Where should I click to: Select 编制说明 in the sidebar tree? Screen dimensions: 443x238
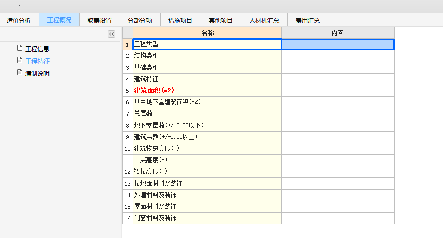(x=37, y=73)
